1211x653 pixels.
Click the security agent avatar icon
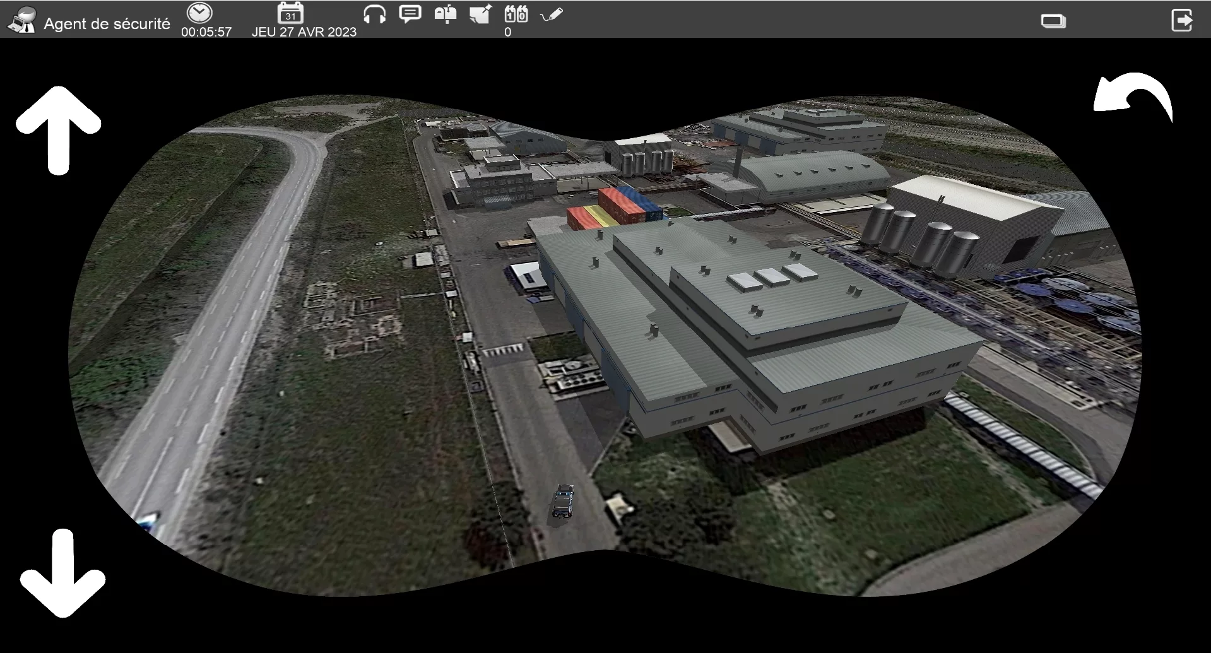point(21,20)
